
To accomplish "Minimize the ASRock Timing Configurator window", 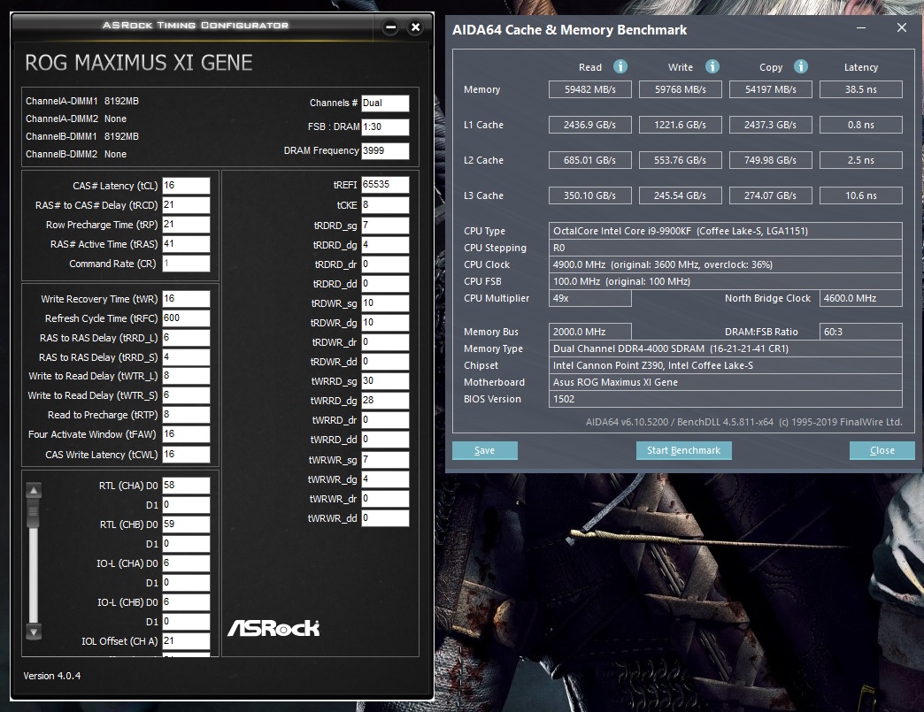I will [390, 27].
